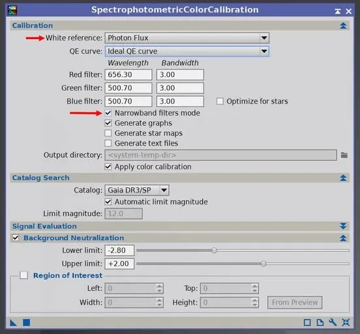Click the Browse Documentation page icon
The height and width of the screenshot is (334, 360).
click(320, 322)
